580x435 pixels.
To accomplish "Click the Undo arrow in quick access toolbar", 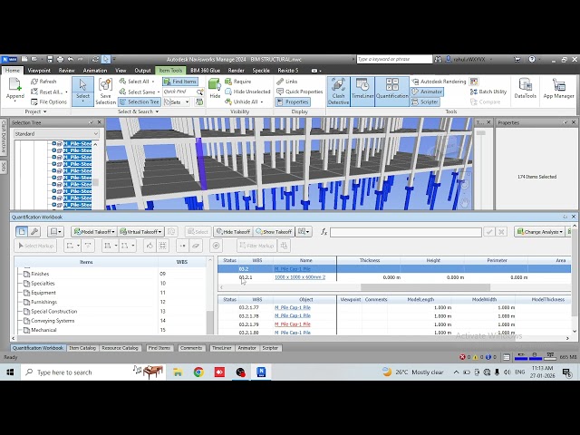I will 71,59.
